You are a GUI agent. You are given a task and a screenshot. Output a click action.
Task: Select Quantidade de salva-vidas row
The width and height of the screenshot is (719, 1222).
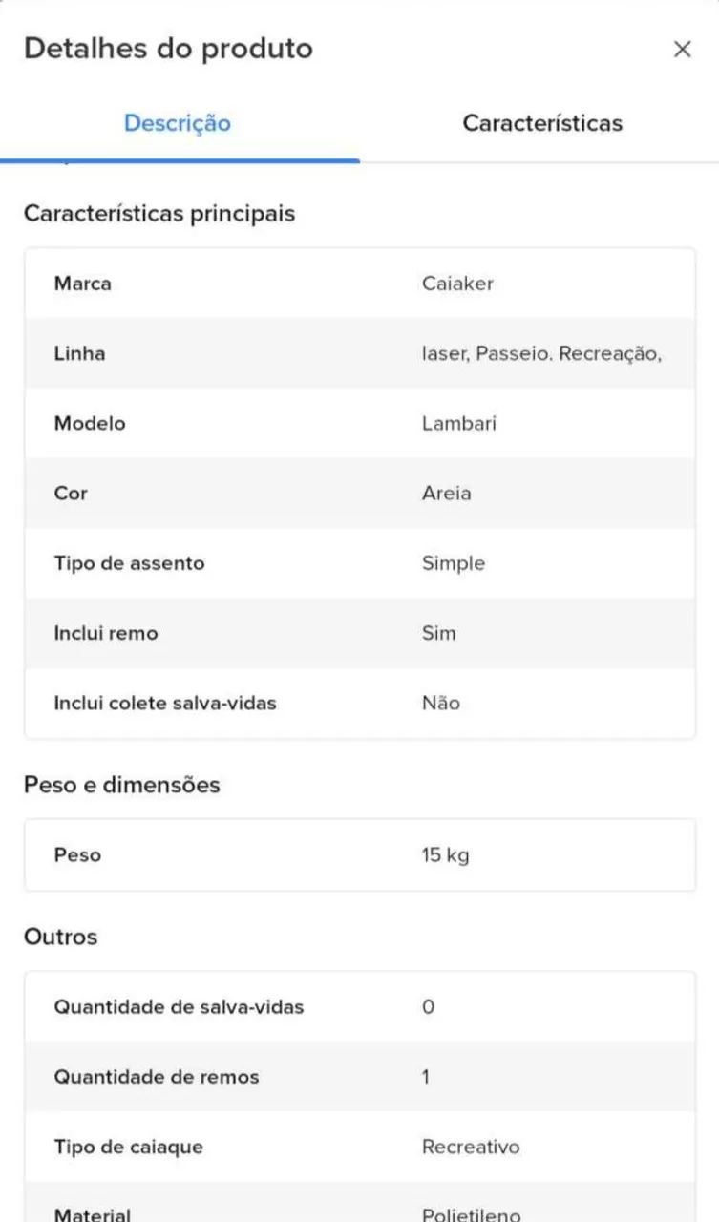pos(360,1007)
